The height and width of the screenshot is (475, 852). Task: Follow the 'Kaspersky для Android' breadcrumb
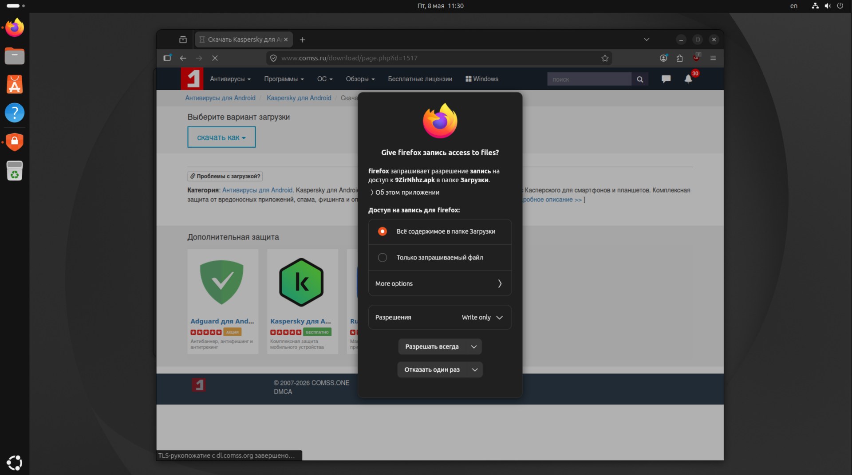coord(299,98)
